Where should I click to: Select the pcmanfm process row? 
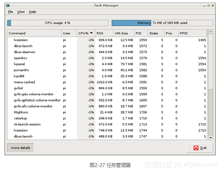[x=107, y=70]
